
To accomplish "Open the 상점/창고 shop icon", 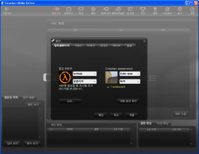I will (69, 9).
